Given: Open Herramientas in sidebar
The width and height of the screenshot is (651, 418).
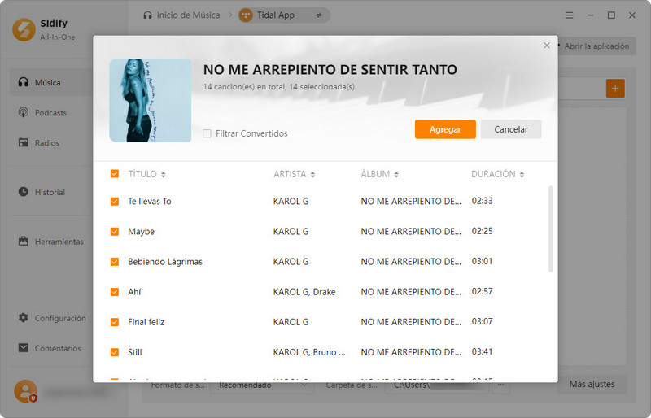Looking at the screenshot, I should 51,242.
